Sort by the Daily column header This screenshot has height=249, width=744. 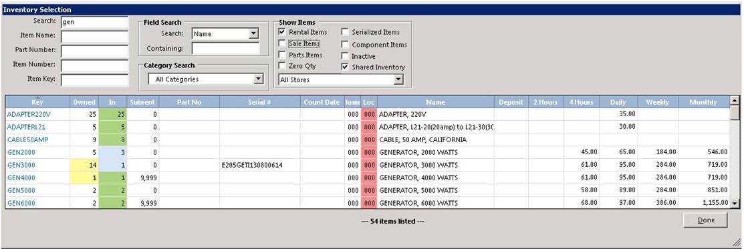pyautogui.click(x=619, y=101)
